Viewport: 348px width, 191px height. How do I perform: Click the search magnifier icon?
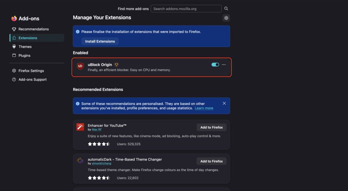coord(226,8)
